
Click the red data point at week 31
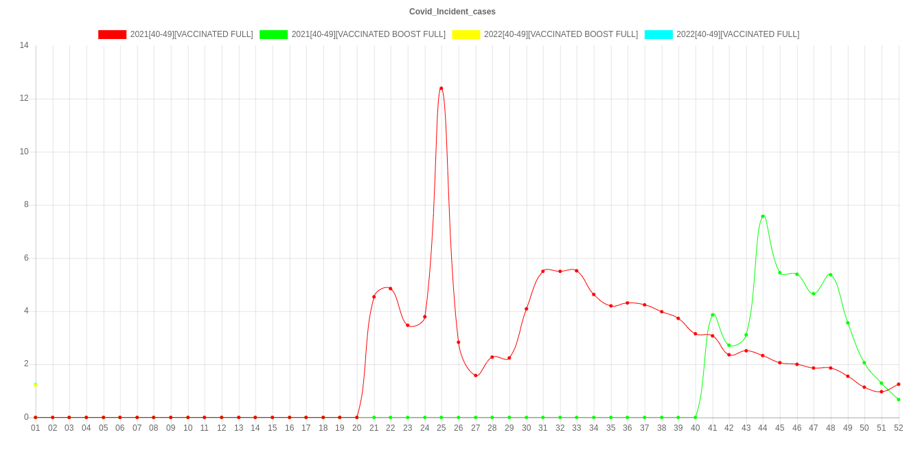point(543,271)
